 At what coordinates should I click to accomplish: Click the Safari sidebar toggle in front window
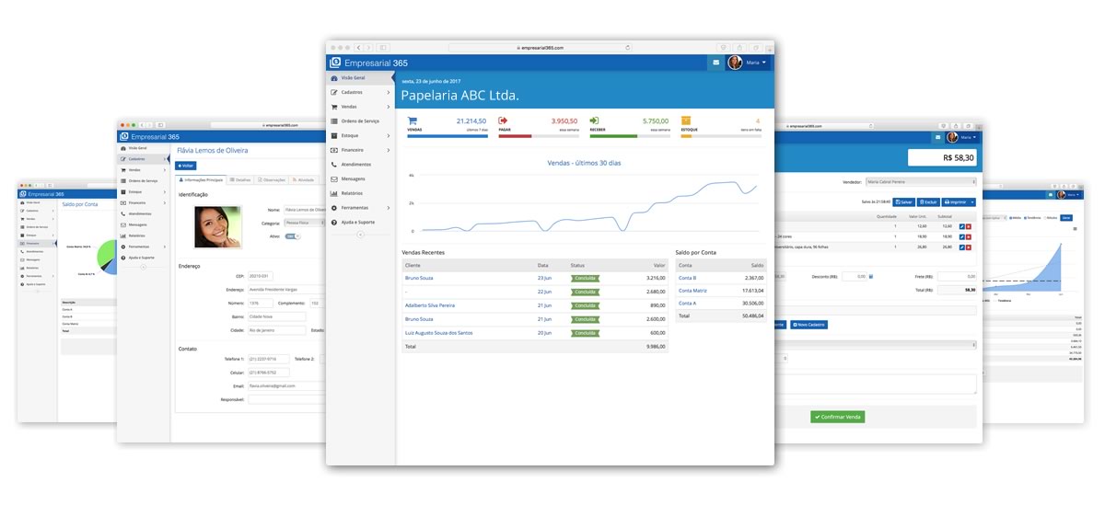[381, 47]
